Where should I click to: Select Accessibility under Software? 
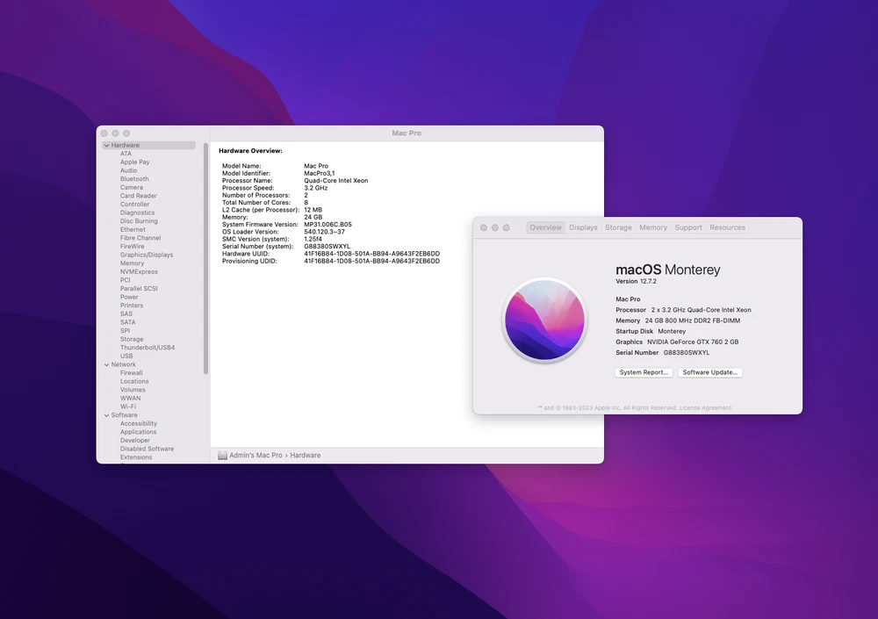pyautogui.click(x=139, y=423)
